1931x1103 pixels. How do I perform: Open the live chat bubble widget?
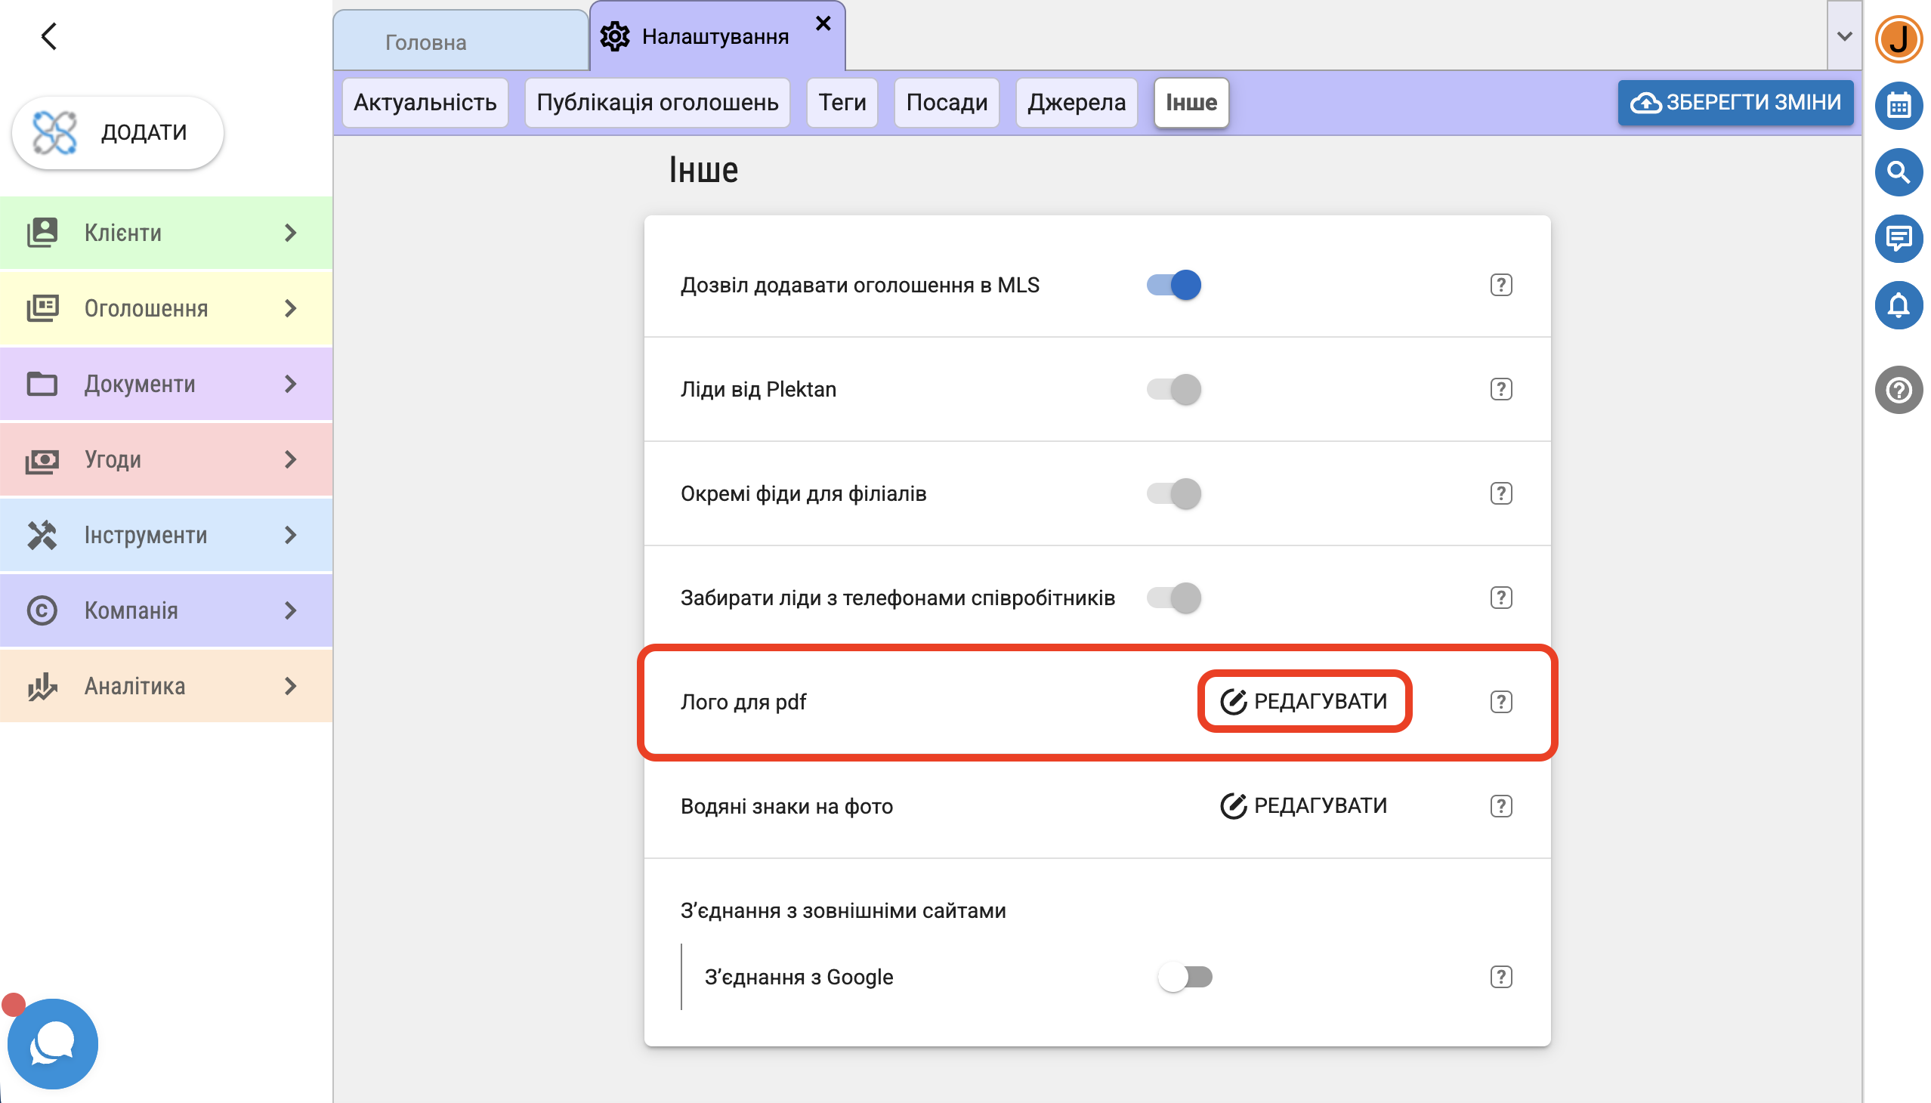[x=52, y=1043]
